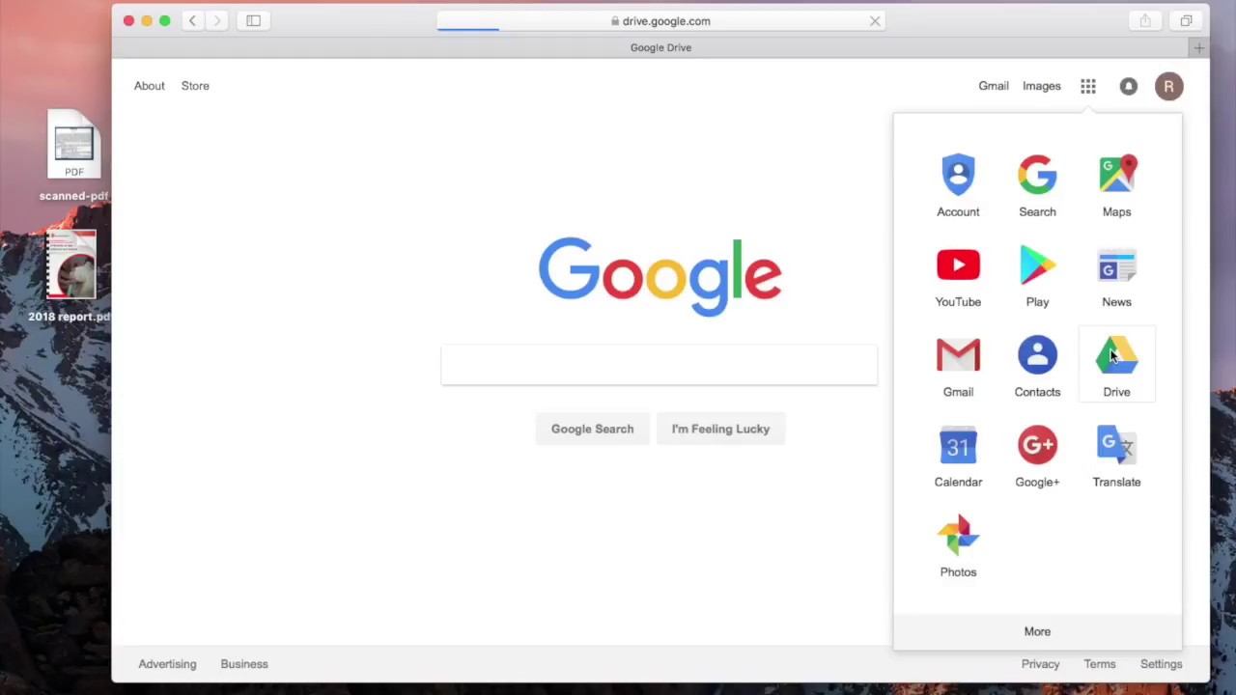
Task: Click the Google search text box
Action: [x=660, y=365]
